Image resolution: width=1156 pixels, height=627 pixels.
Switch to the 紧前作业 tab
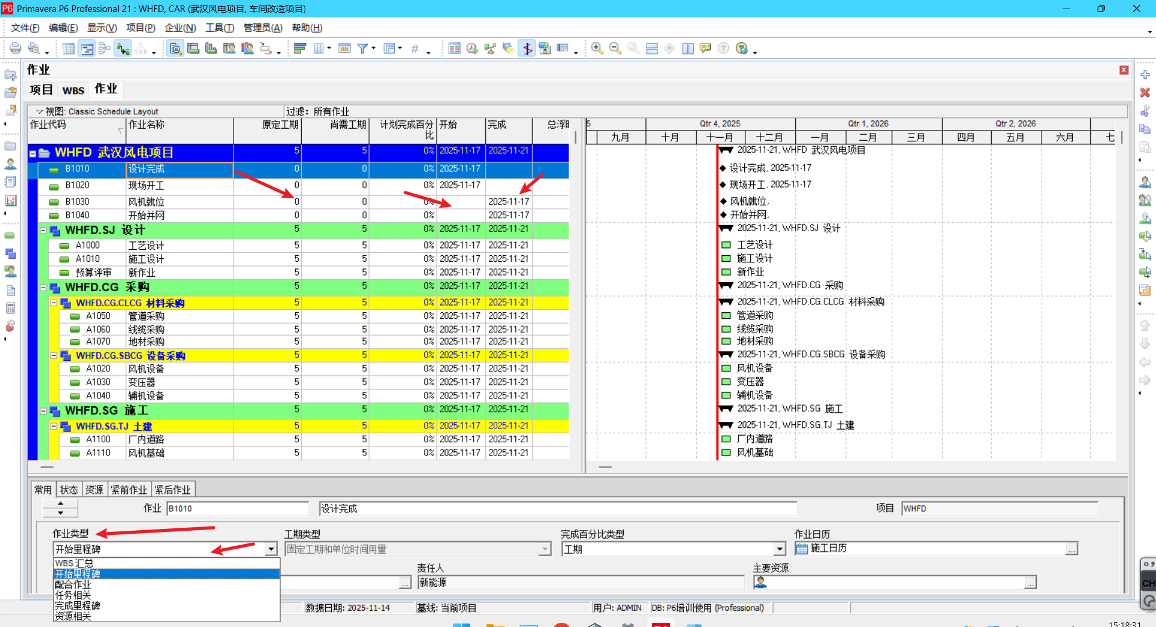pyautogui.click(x=129, y=490)
